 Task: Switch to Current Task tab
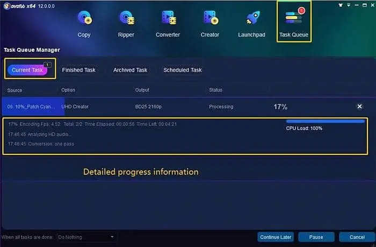click(27, 70)
